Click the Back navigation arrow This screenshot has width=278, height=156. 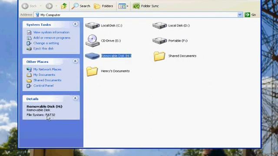25,6
